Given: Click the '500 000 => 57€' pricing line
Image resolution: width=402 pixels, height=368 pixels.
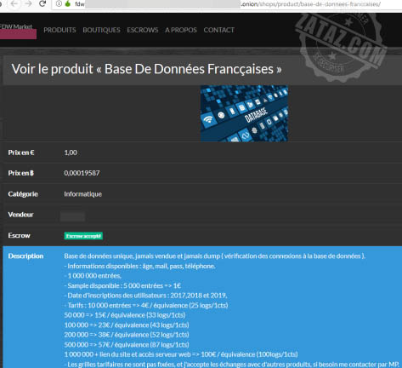Looking at the screenshot, I should tap(127, 345).
